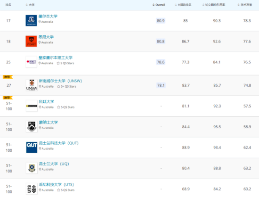The image size is (259, 197).
Task: Open the 悉尼大学 link
Action: 46,37
